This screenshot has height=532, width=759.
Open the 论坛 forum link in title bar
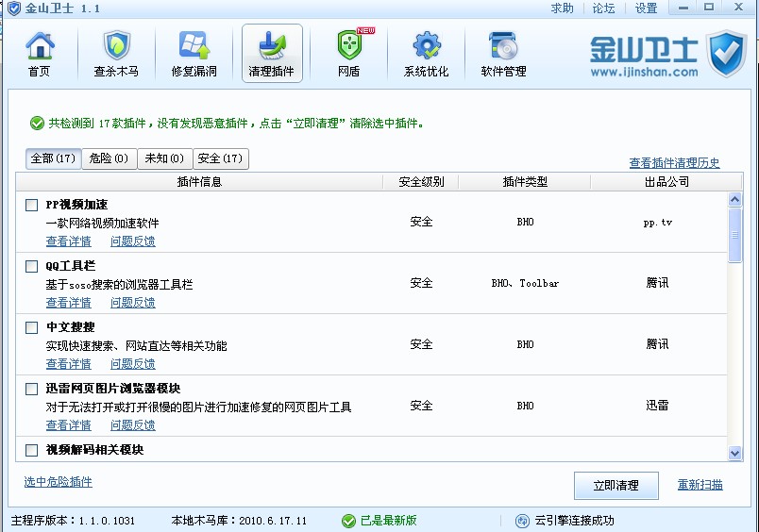coord(603,8)
